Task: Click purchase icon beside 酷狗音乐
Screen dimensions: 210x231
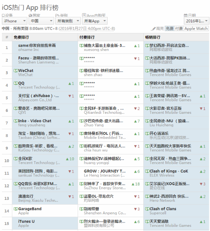Action: [16, 146]
